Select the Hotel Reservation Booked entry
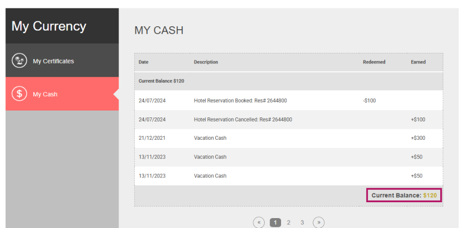The image size is (464, 228). pos(240,101)
